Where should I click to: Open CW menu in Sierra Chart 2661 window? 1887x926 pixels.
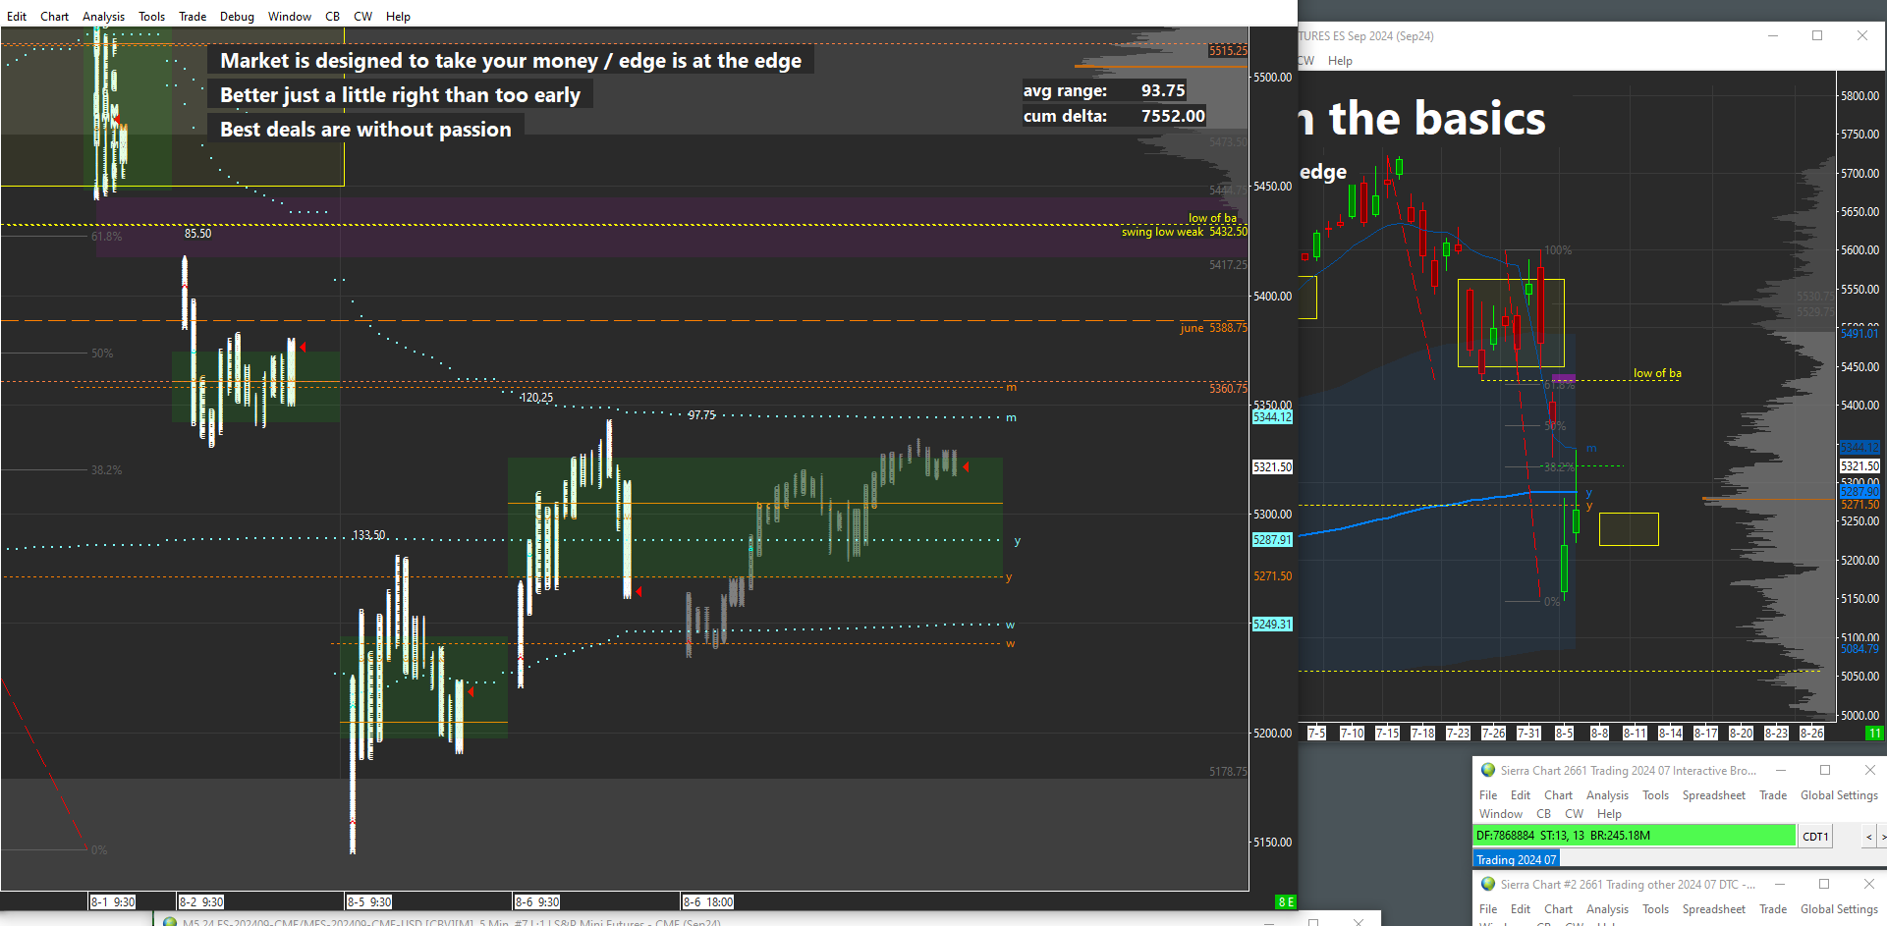pos(1574,814)
